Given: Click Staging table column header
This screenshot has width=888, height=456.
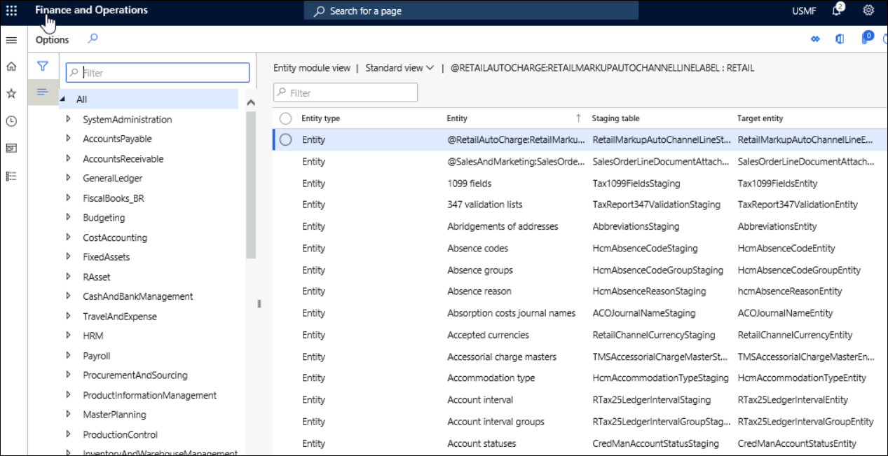Looking at the screenshot, I should tap(615, 118).
